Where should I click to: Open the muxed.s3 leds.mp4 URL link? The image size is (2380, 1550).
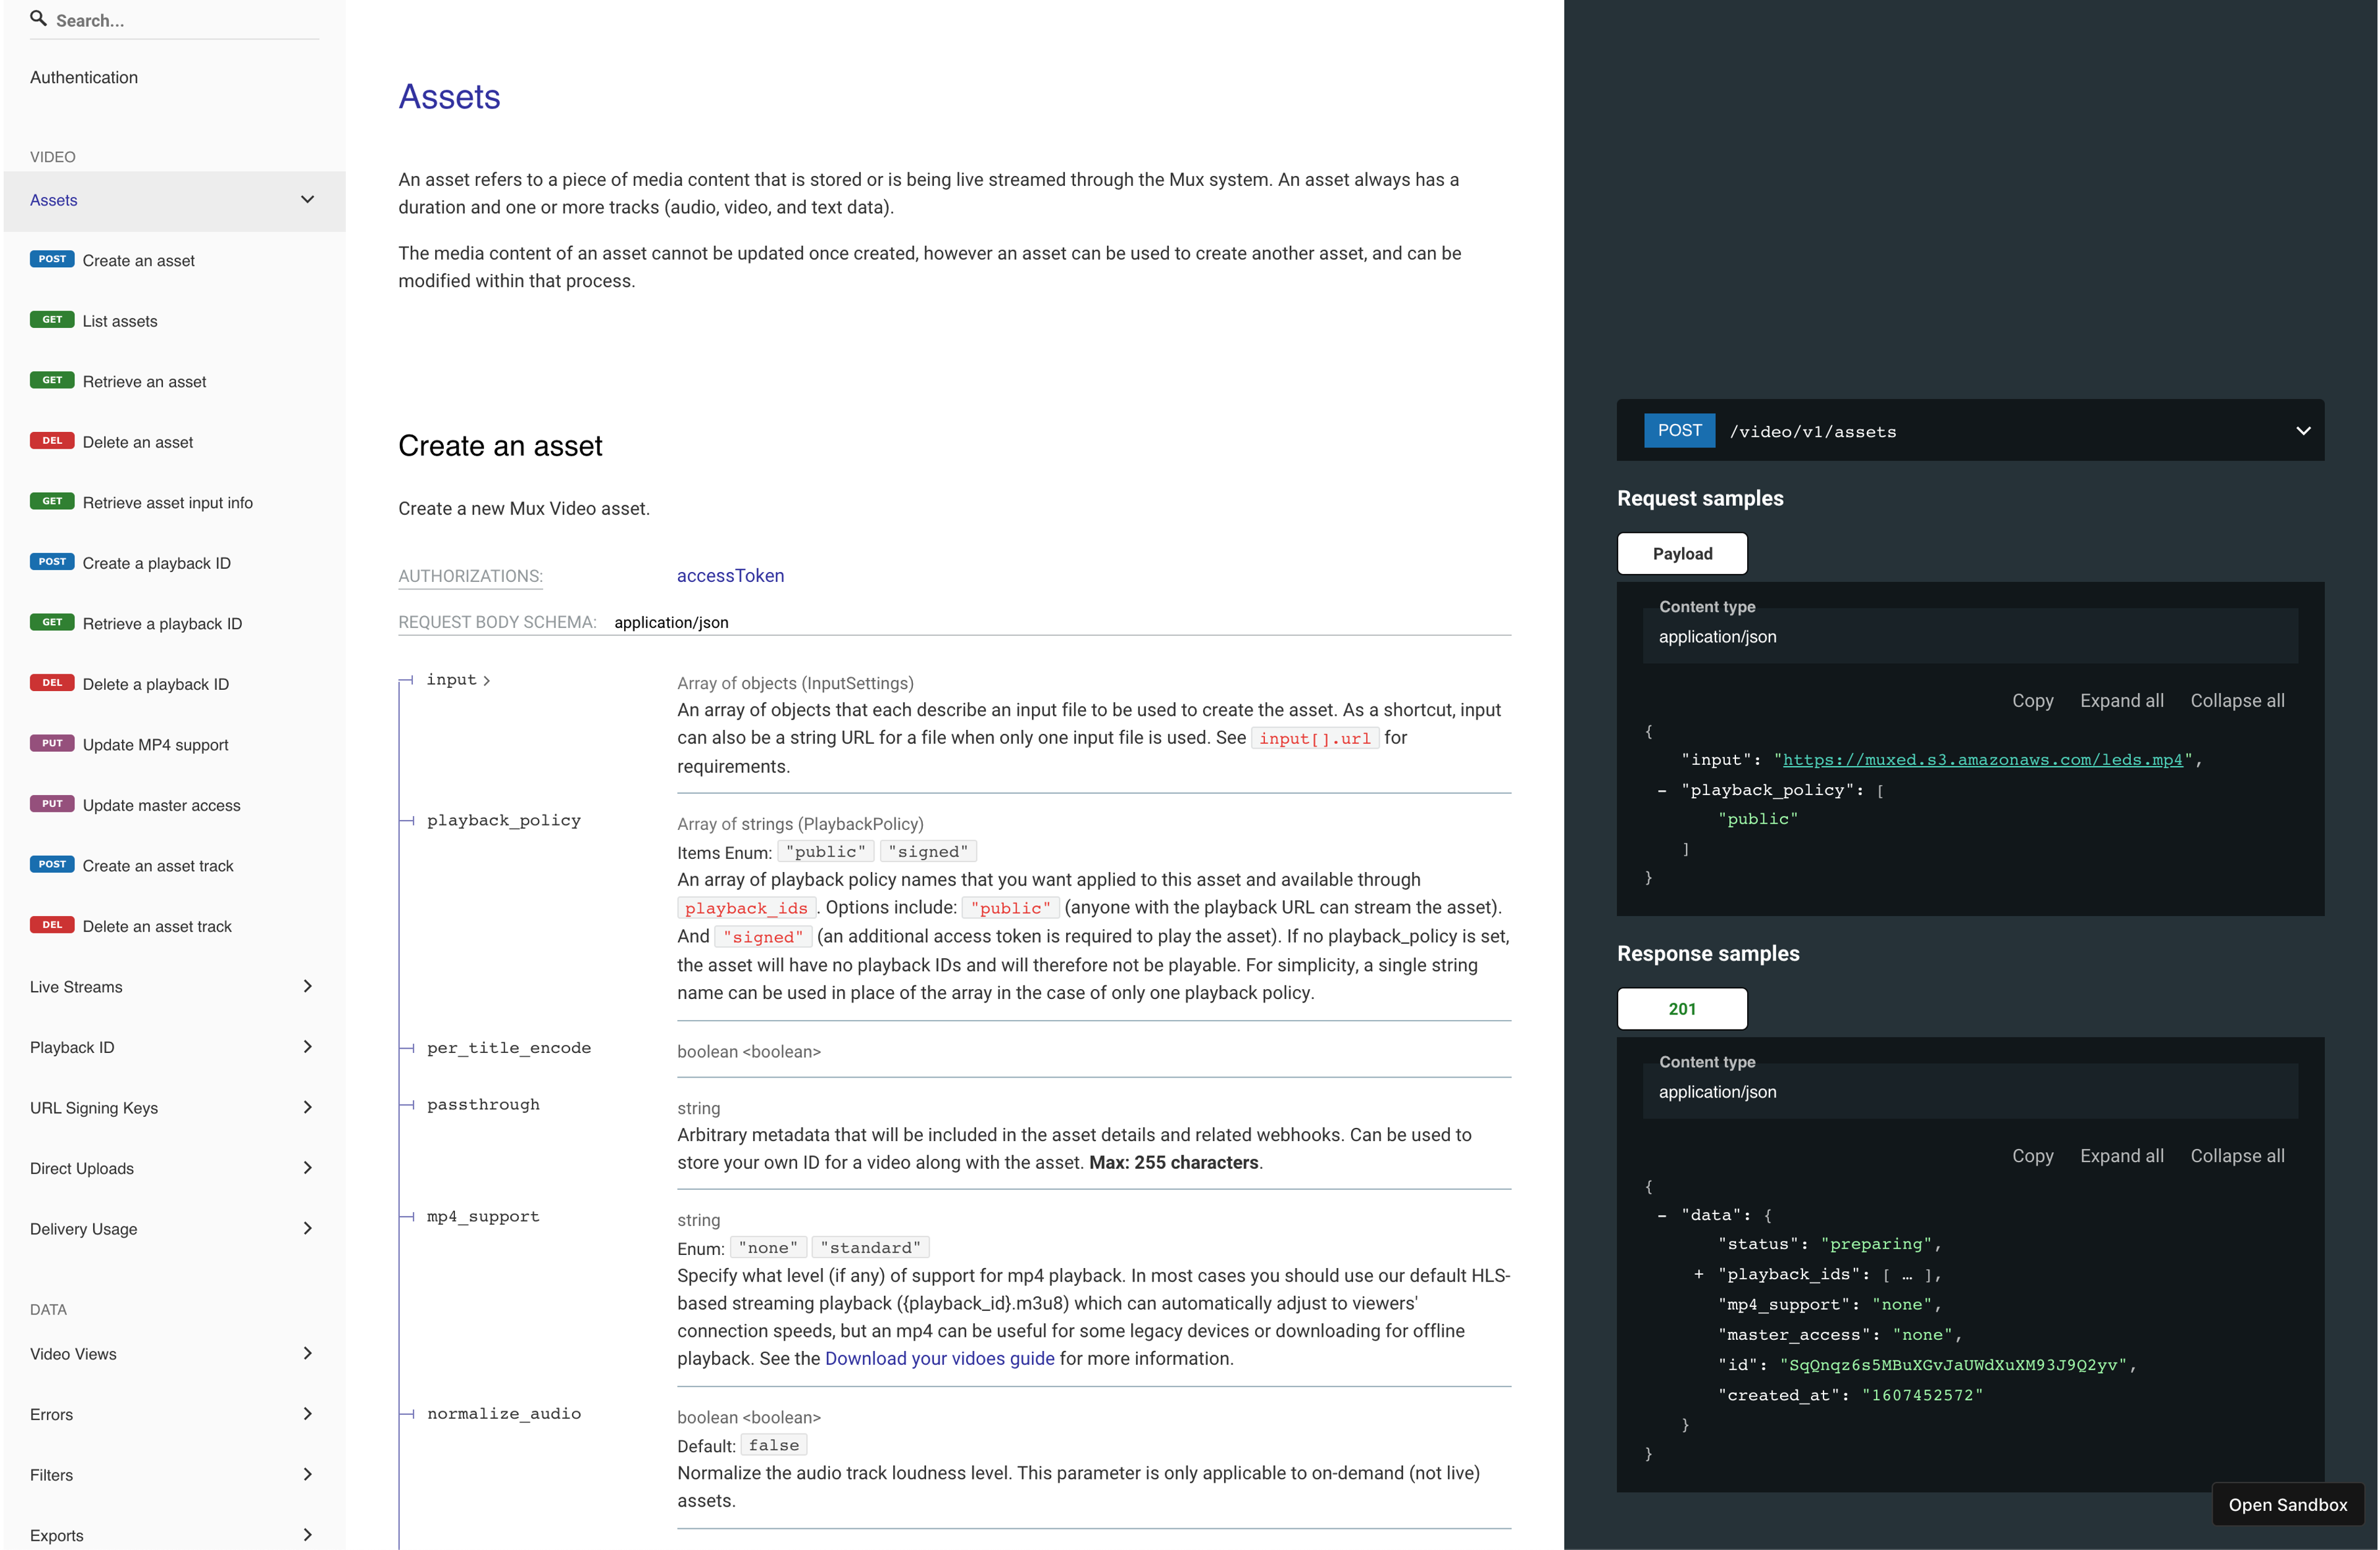1982,760
